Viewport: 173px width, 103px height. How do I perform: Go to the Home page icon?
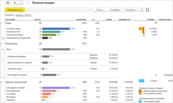point(8,3)
